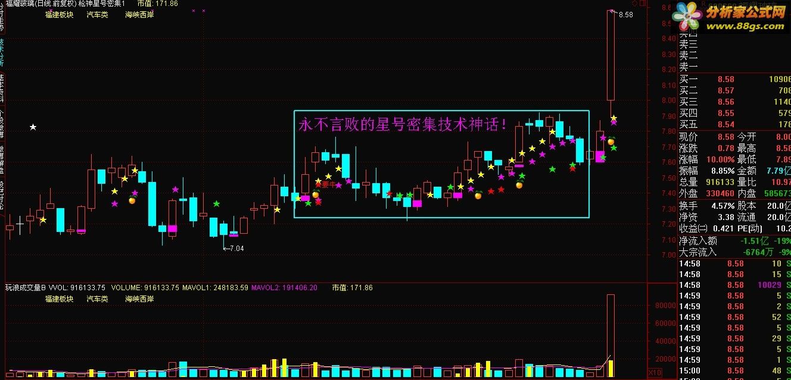Click 海峡西岸 label in the volume panel
791x380 pixels.
(x=139, y=299)
